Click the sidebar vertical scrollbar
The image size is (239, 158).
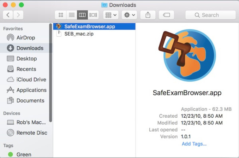click(51, 73)
